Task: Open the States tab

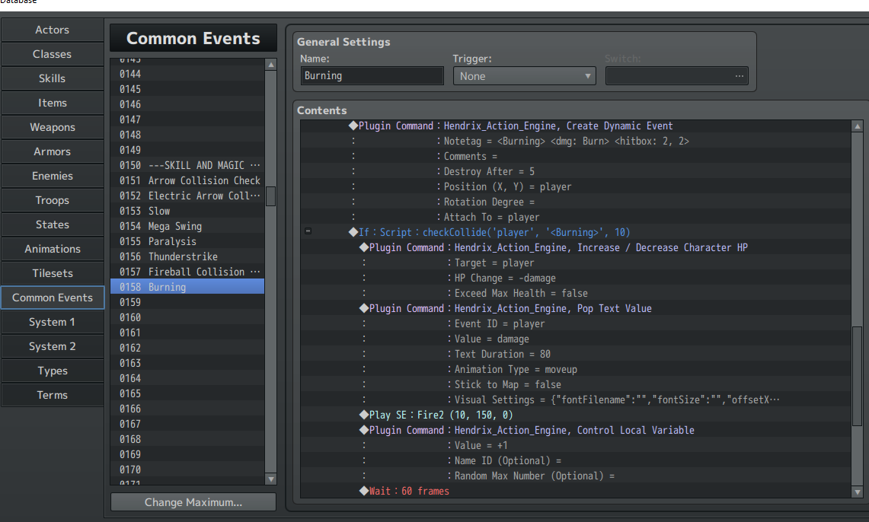Action: [x=52, y=224]
